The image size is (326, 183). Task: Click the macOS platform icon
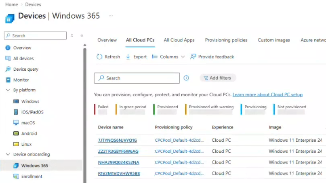click(16, 123)
